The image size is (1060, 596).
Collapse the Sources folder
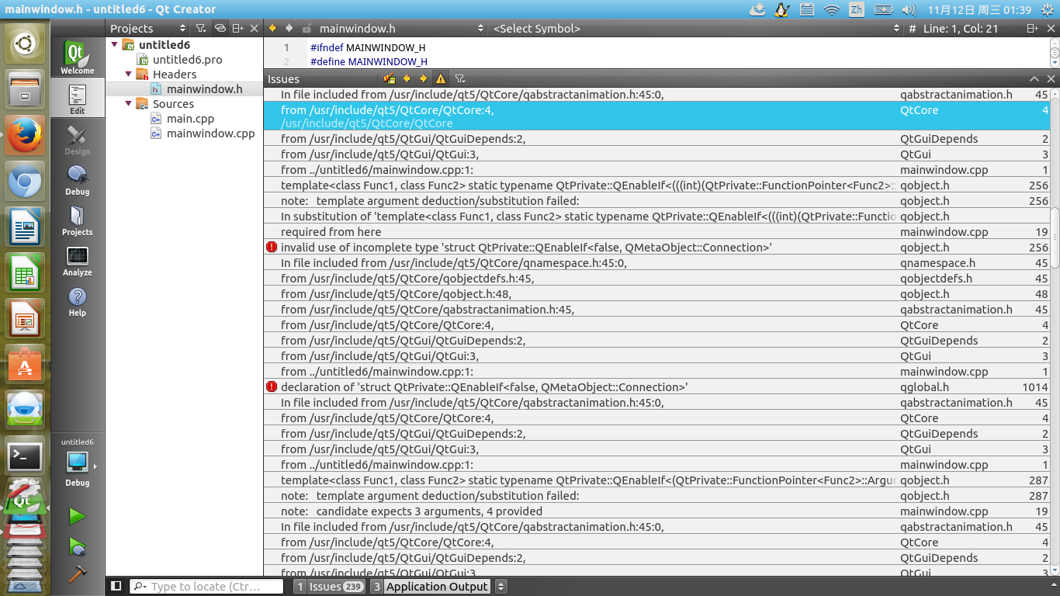pyautogui.click(x=128, y=104)
